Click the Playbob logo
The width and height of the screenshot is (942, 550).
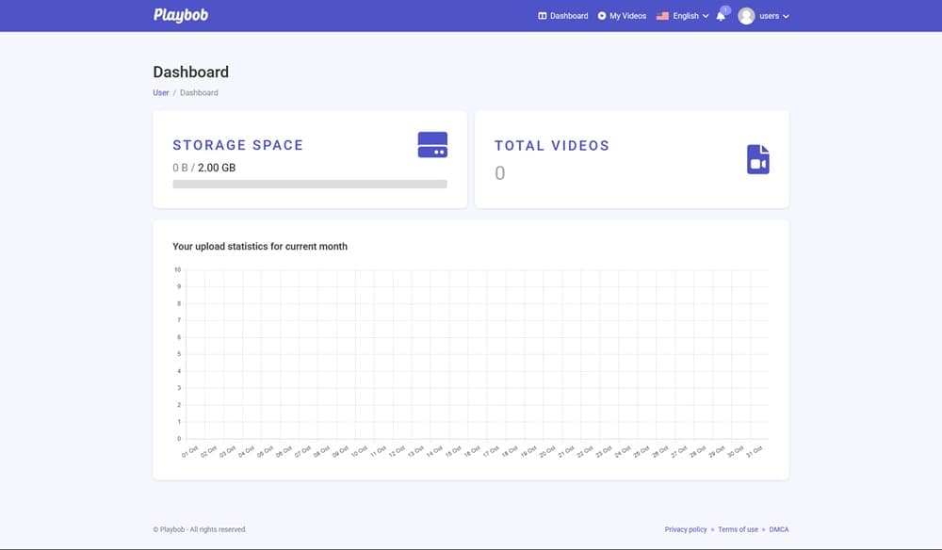181,15
